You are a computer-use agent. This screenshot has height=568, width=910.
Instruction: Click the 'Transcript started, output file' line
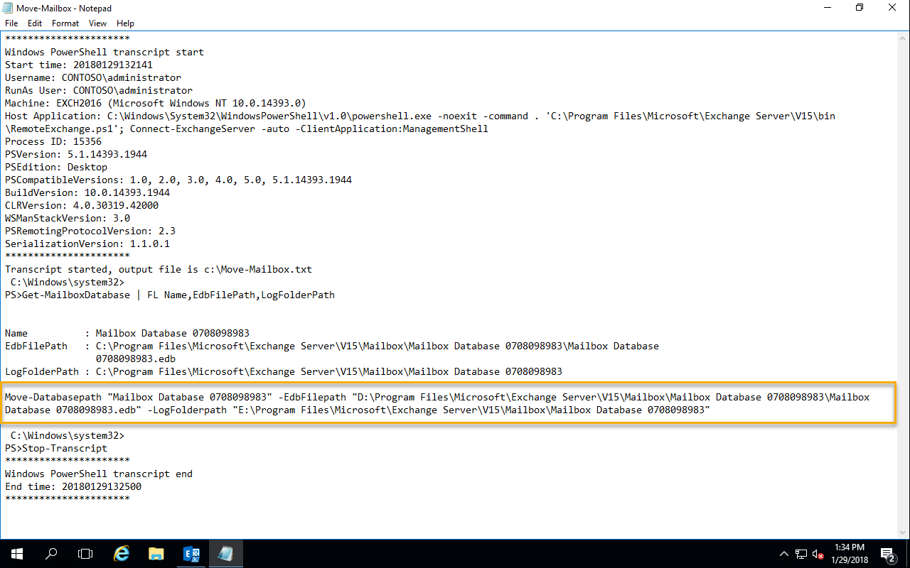[159, 269]
